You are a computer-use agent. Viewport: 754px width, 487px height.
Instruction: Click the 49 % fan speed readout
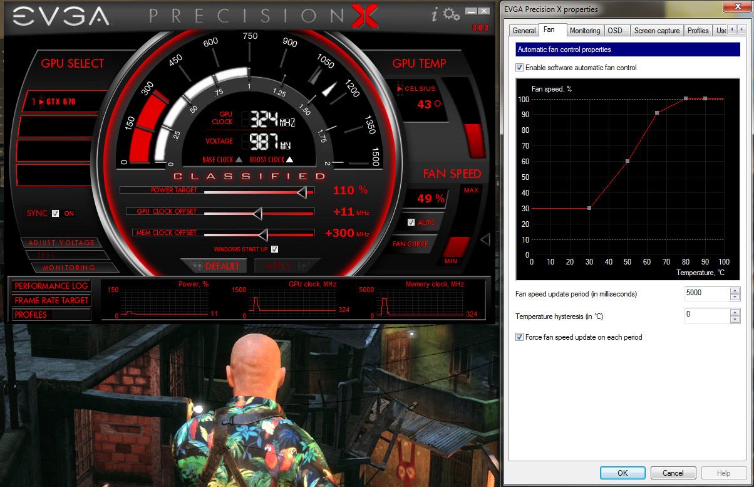(431, 199)
